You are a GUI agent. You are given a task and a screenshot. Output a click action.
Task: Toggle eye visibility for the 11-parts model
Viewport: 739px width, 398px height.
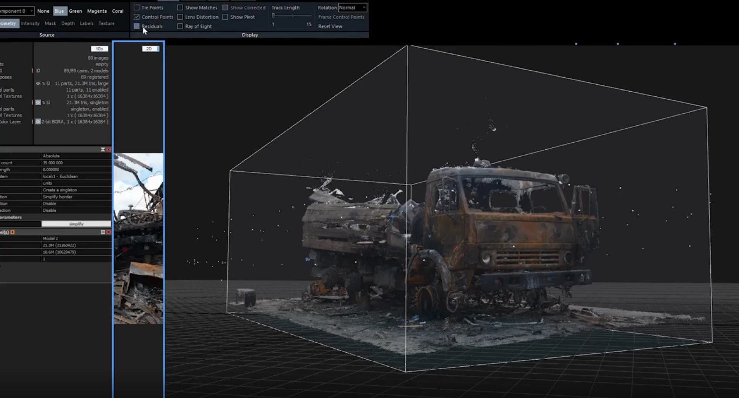point(38,84)
